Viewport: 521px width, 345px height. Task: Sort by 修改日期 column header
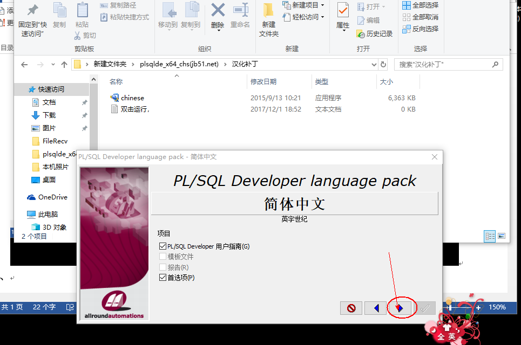pos(263,81)
